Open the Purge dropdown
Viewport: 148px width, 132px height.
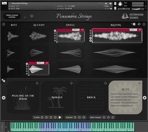[x=108, y=6]
